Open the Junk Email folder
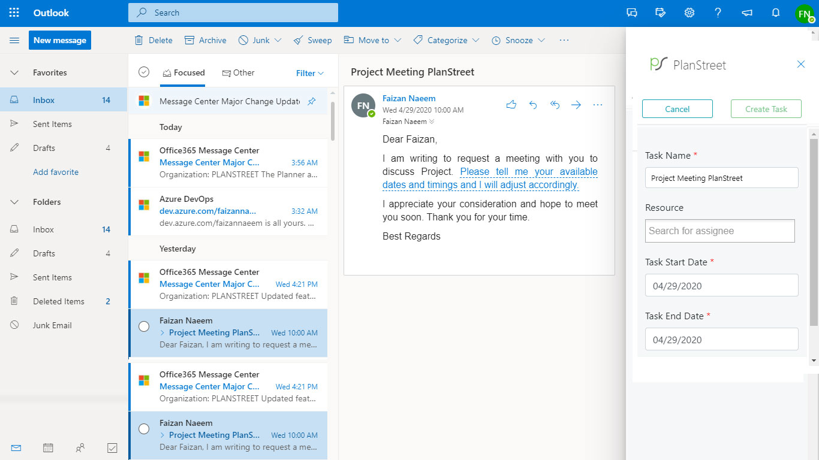 [x=64, y=325]
